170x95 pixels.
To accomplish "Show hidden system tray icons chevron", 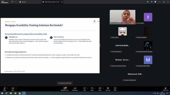I will (153, 93).
